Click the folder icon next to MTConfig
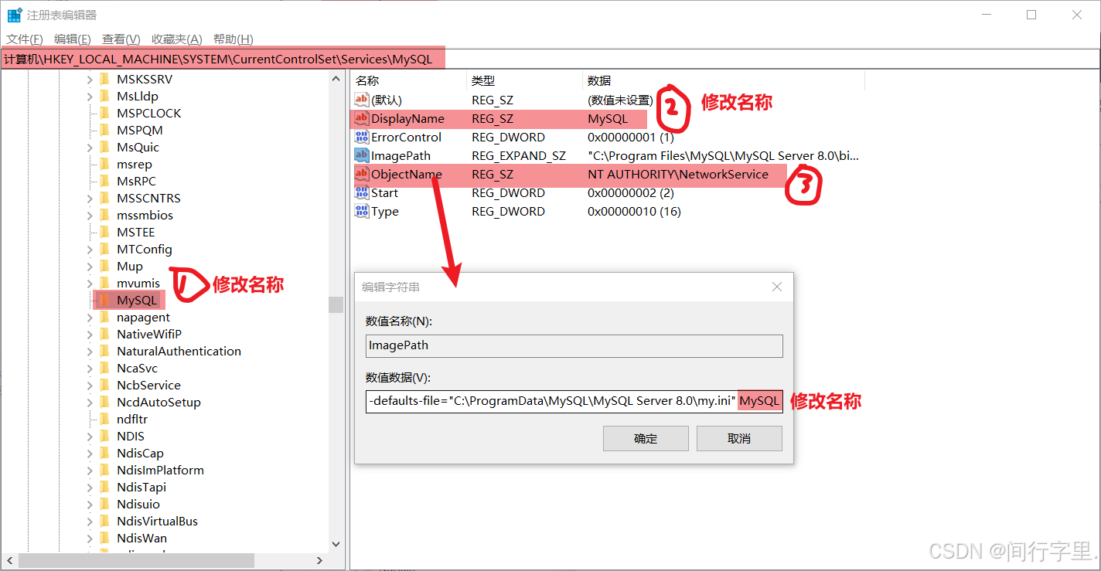Viewport: 1101px width, 571px height. 105,249
